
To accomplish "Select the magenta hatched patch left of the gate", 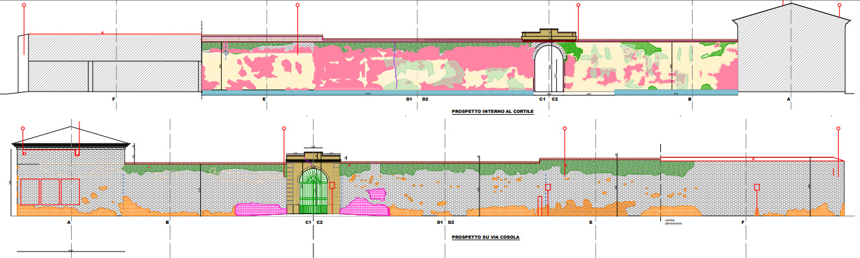I will (258, 208).
